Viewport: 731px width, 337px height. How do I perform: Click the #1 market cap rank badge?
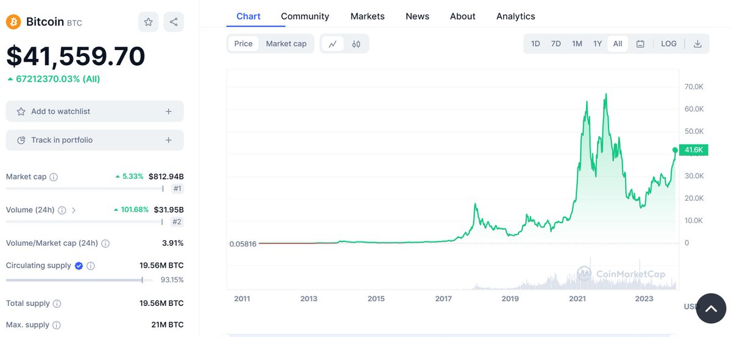coord(177,189)
